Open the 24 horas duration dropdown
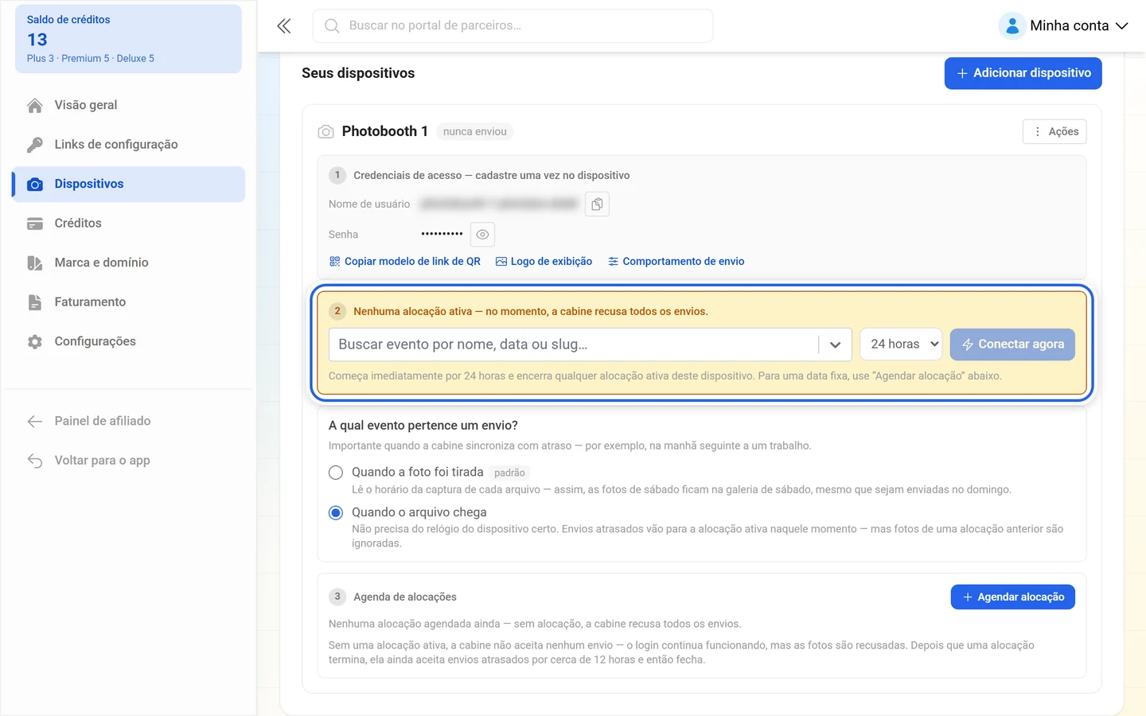 (x=901, y=344)
